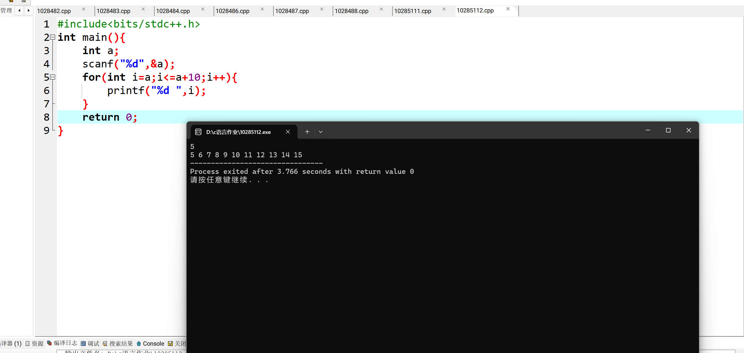Open the Console panel tab
The width and height of the screenshot is (744, 353).
(x=150, y=344)
